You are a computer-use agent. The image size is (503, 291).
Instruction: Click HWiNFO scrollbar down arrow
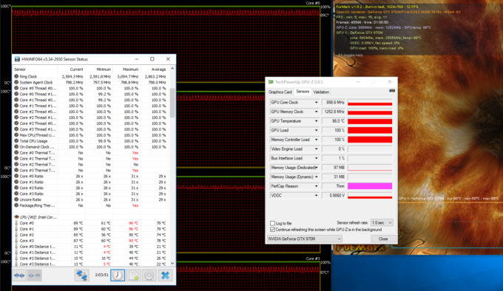coord(172,264)
